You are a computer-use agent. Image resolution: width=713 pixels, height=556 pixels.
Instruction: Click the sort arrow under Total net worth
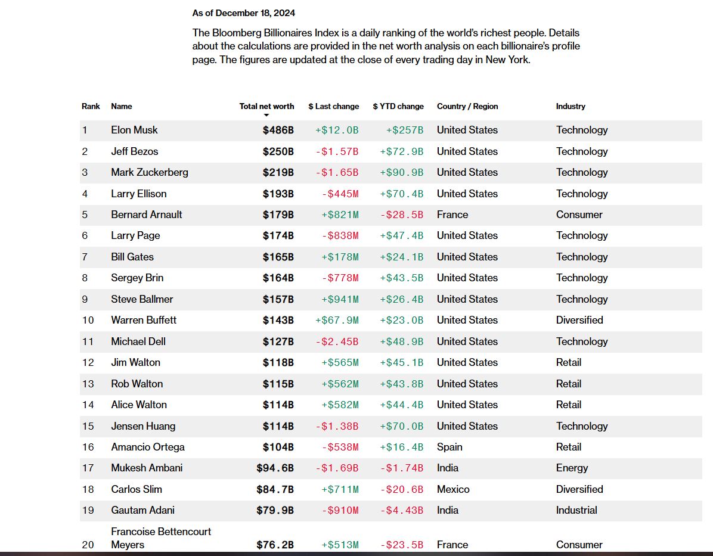point(266,115)
